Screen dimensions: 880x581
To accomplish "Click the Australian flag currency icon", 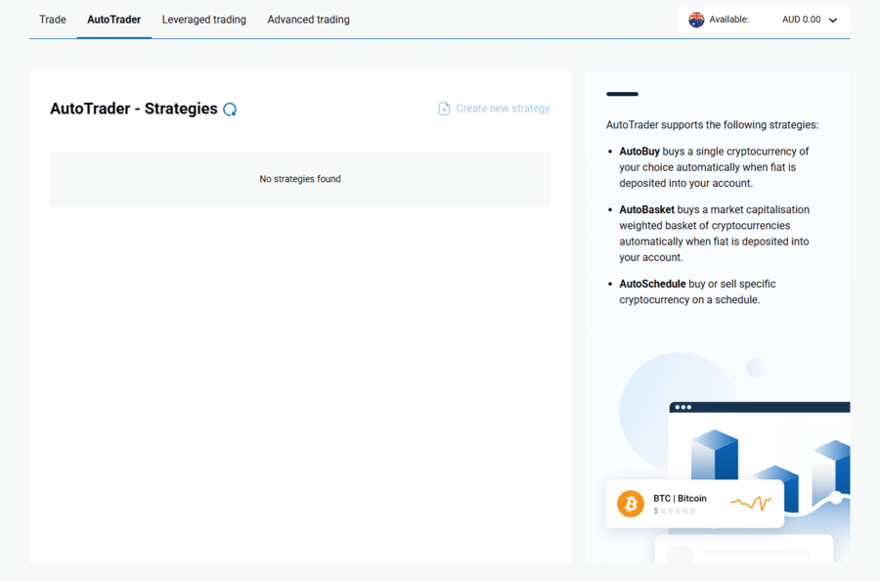I will pyautogui.click(x=696, y=20).
